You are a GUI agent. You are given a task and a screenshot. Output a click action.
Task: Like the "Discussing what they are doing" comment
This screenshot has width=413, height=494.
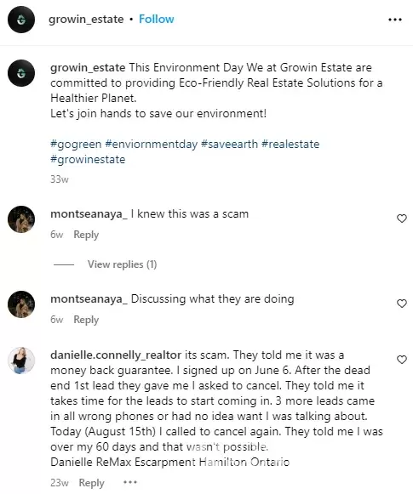coord(401,304)
